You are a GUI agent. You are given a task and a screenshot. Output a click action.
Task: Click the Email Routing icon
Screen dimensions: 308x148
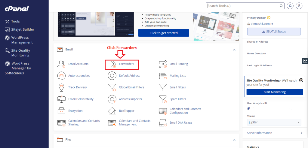(163, 64)
